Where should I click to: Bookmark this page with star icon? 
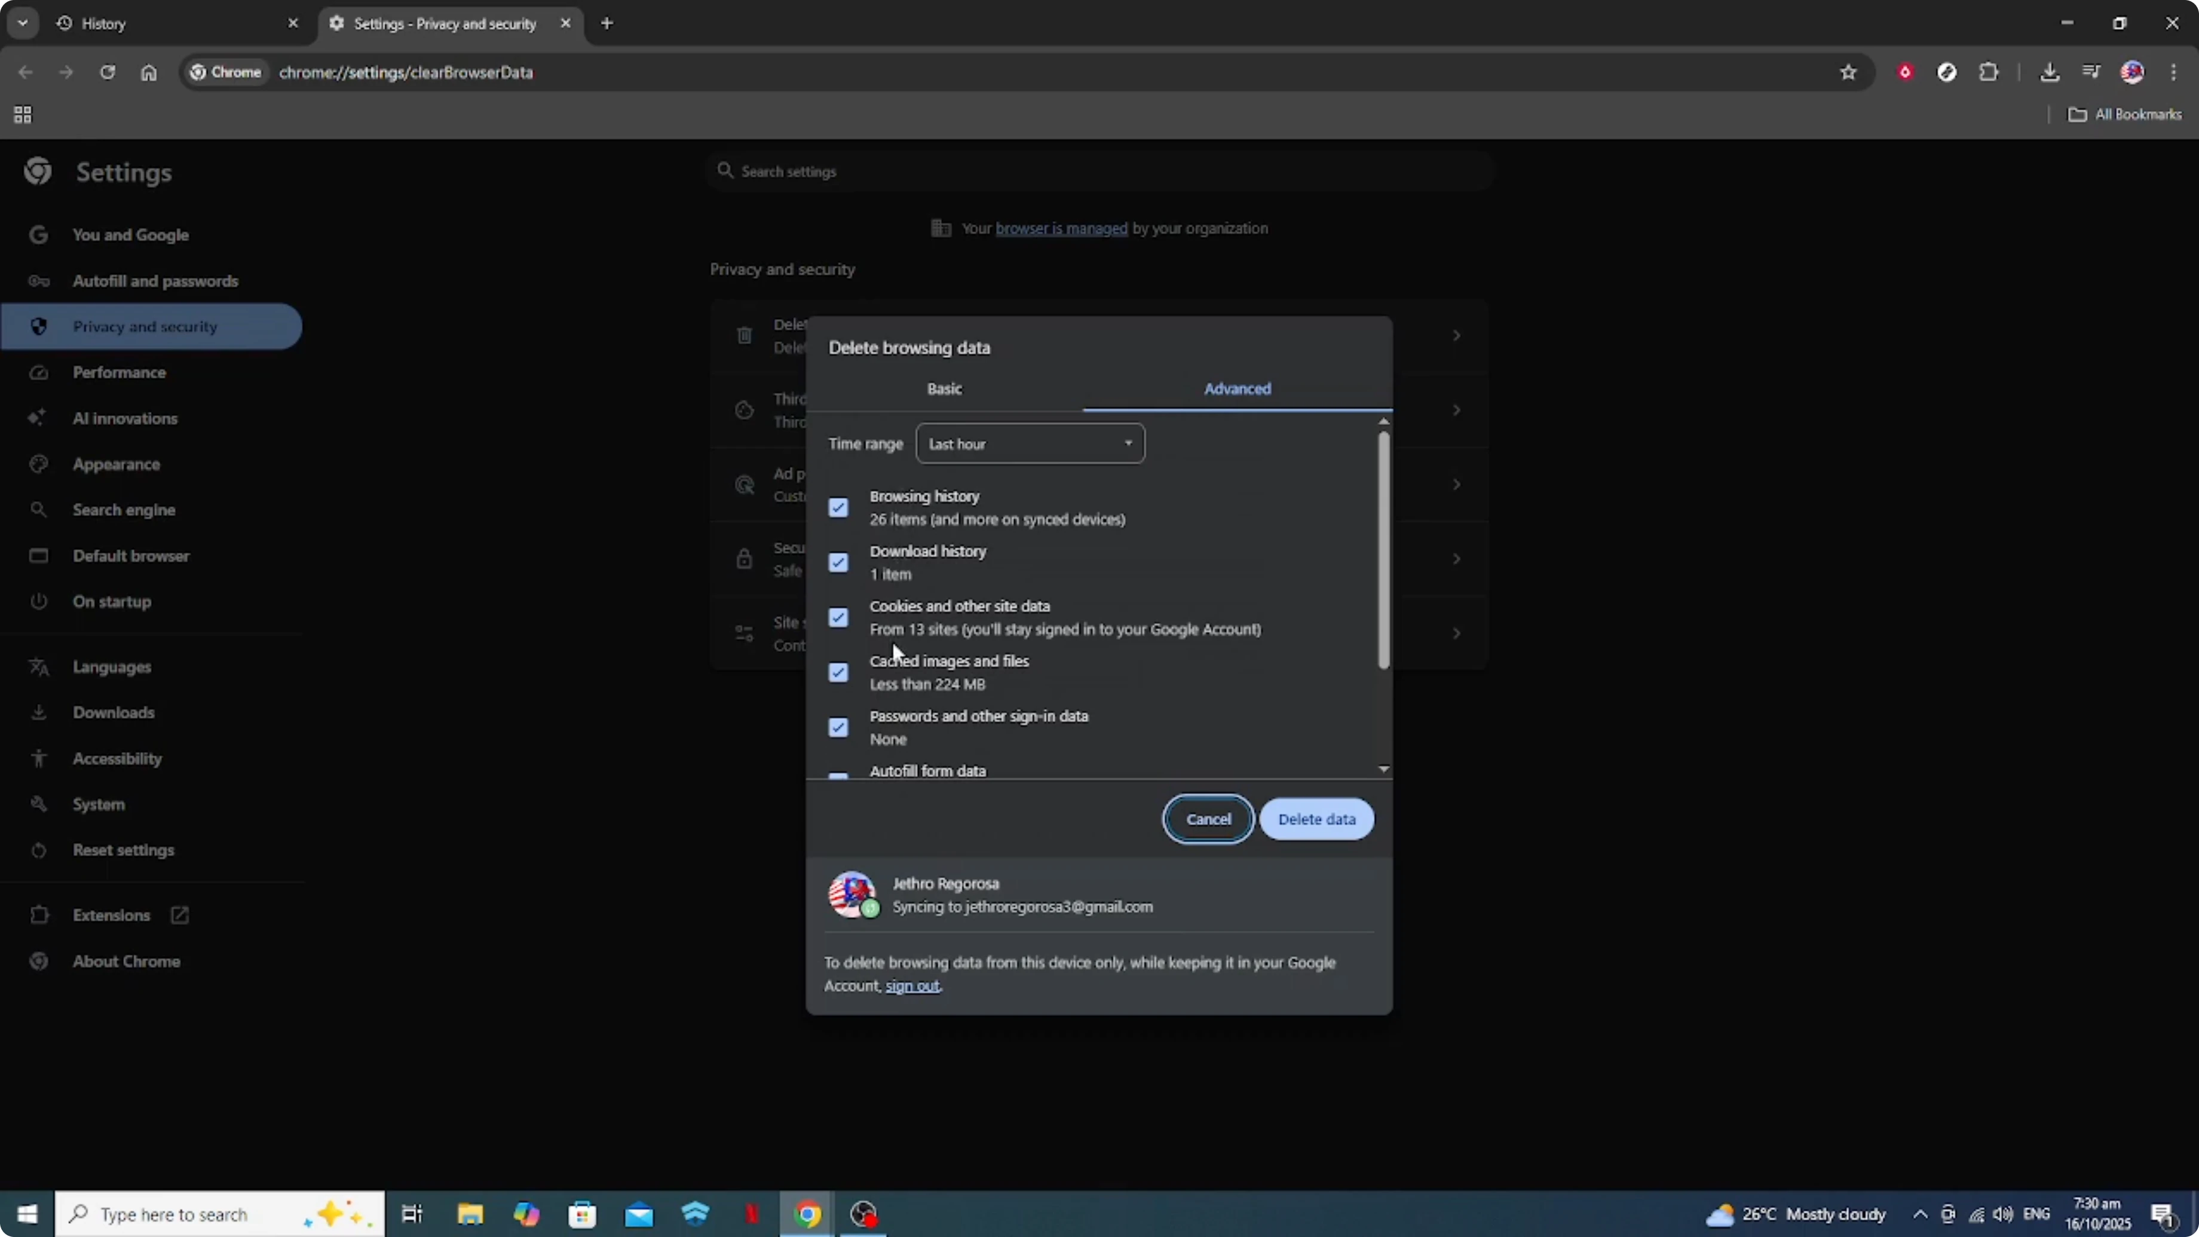[x=1848, y=72]
